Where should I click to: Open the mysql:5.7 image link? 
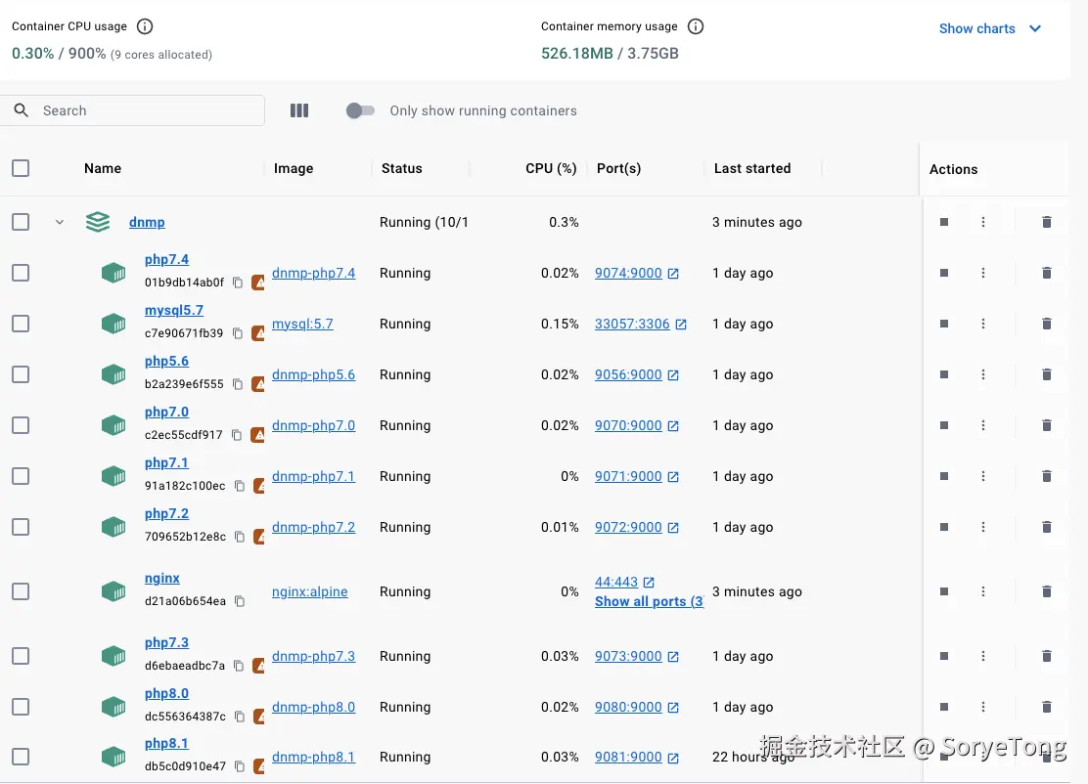tap(302, 324)
